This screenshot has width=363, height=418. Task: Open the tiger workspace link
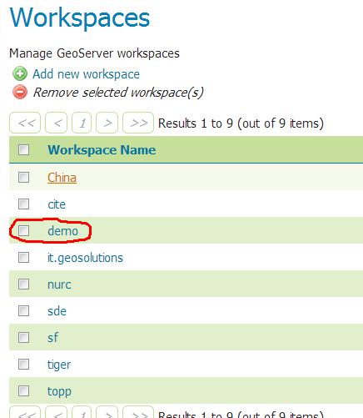click(x=59, y=365)
